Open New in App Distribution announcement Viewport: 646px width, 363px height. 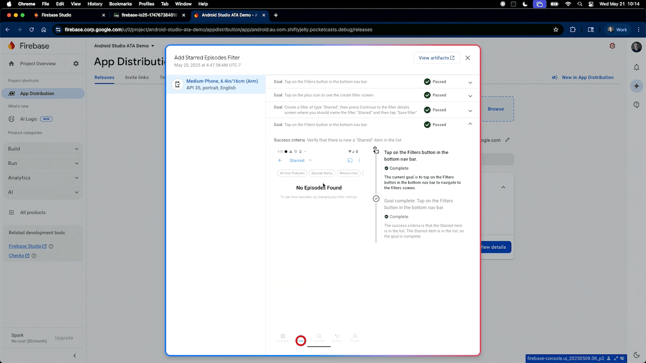point(582,78)
